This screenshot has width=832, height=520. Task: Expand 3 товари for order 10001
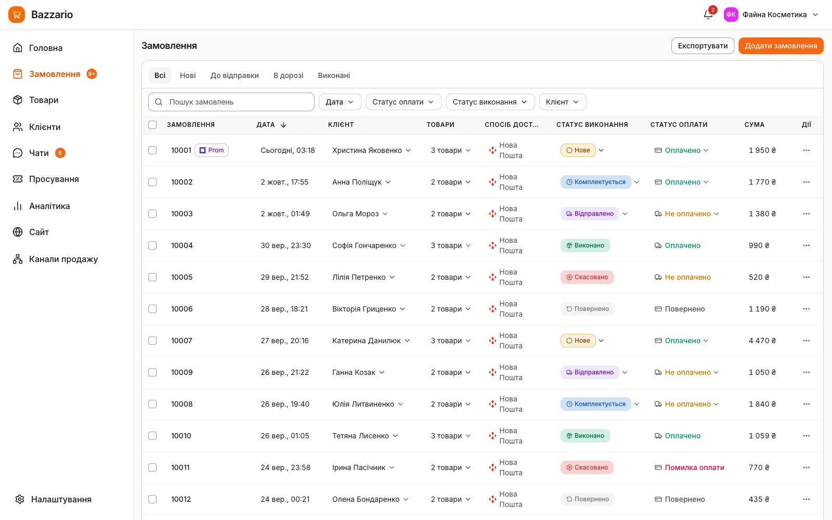[451, 150]
